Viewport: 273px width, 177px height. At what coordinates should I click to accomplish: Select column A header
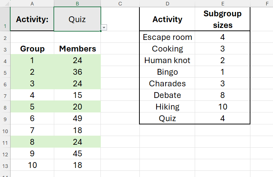(x=32, y=3)
